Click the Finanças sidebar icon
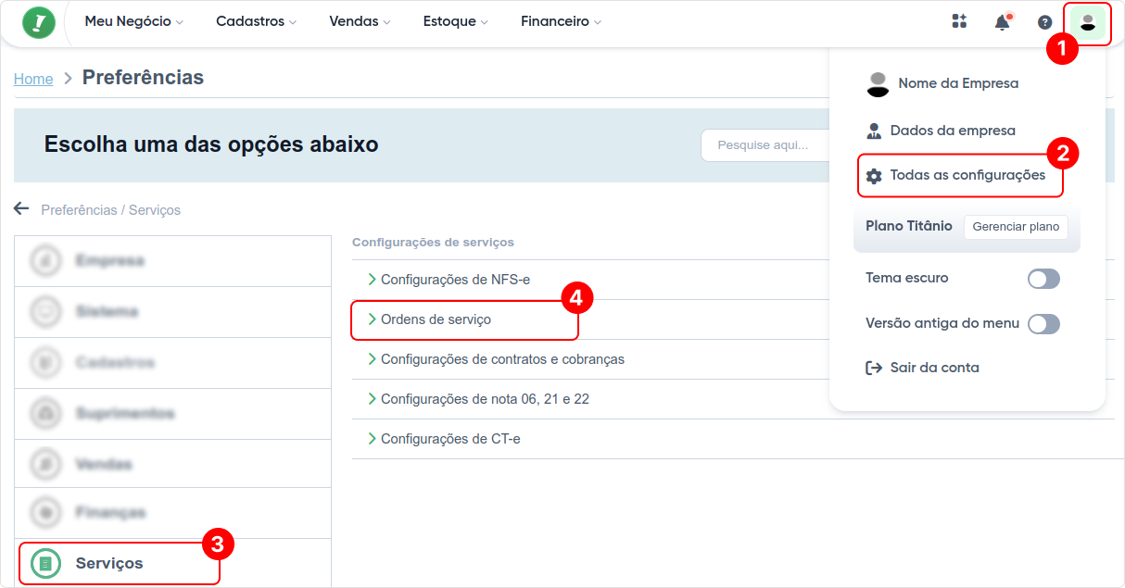The image size is (1125, 588). (x=45, y=512)
